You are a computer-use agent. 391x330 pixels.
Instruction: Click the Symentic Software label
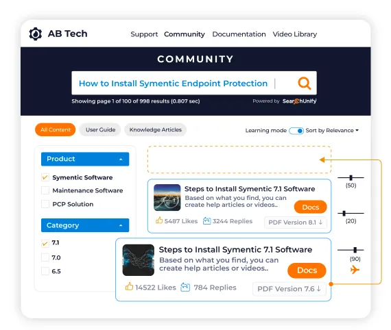[x=82, y=177]
